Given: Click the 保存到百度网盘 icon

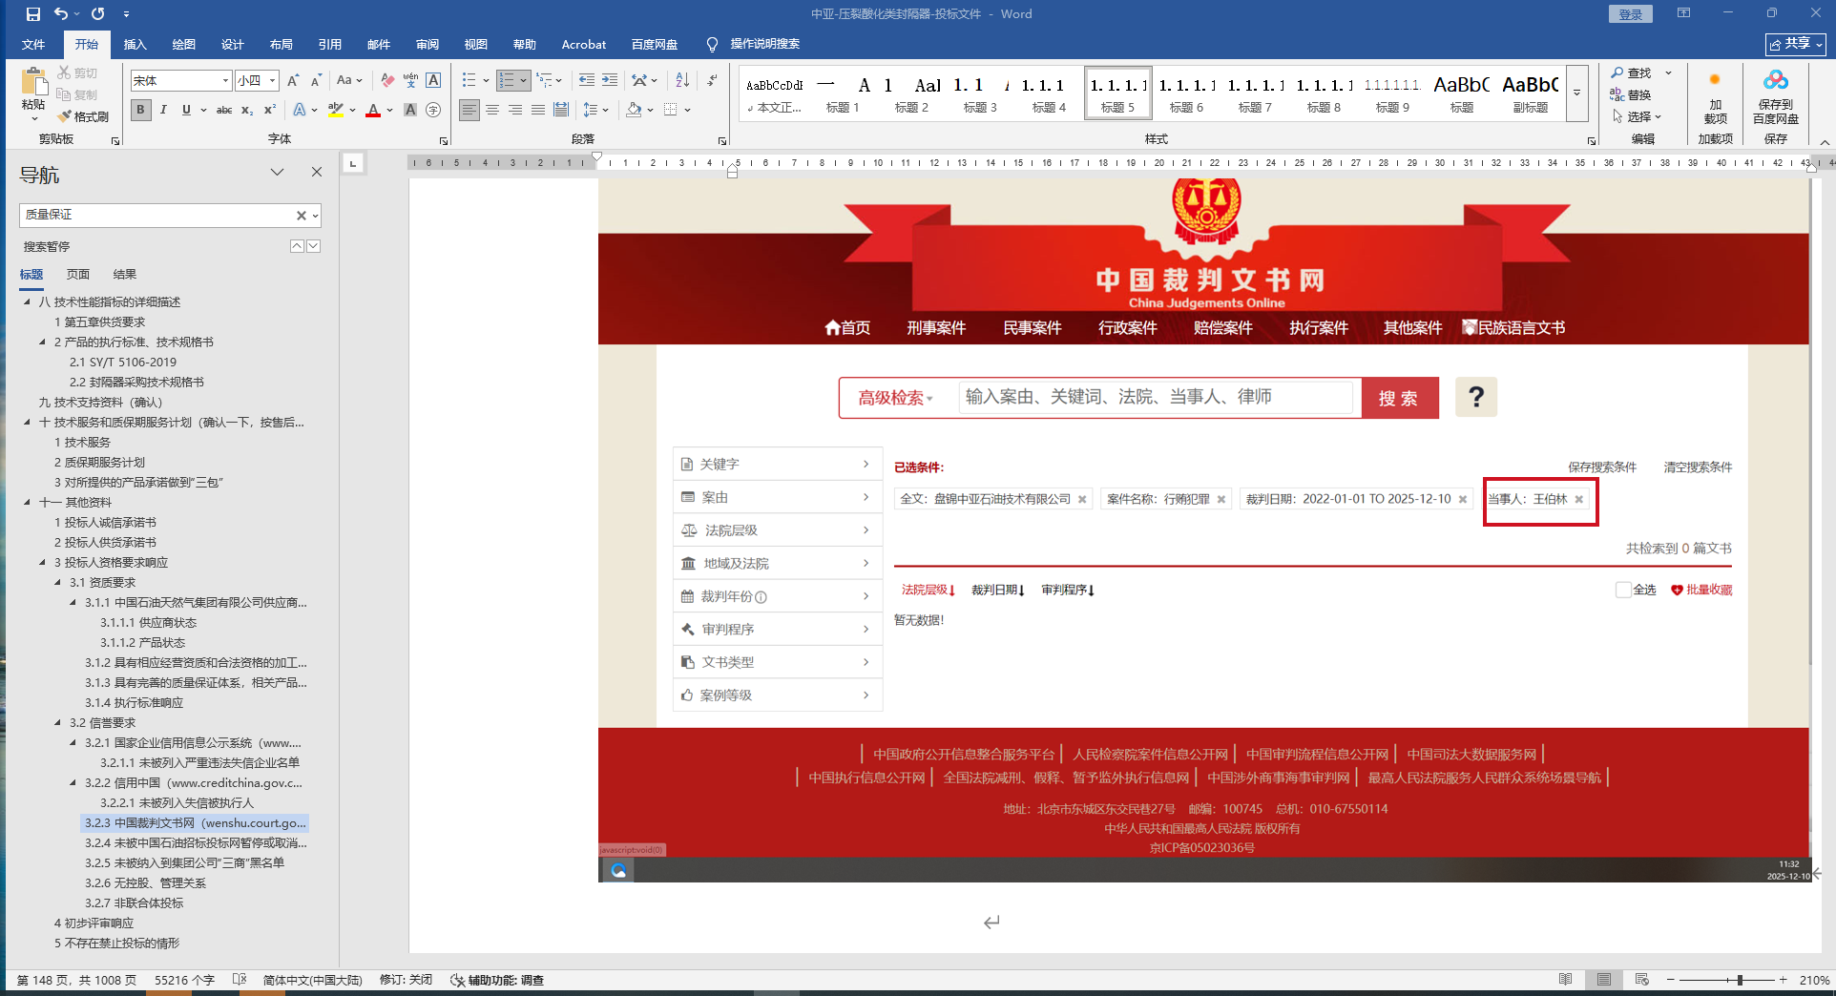Looking at the screenshot, I should coord(1775,96).
